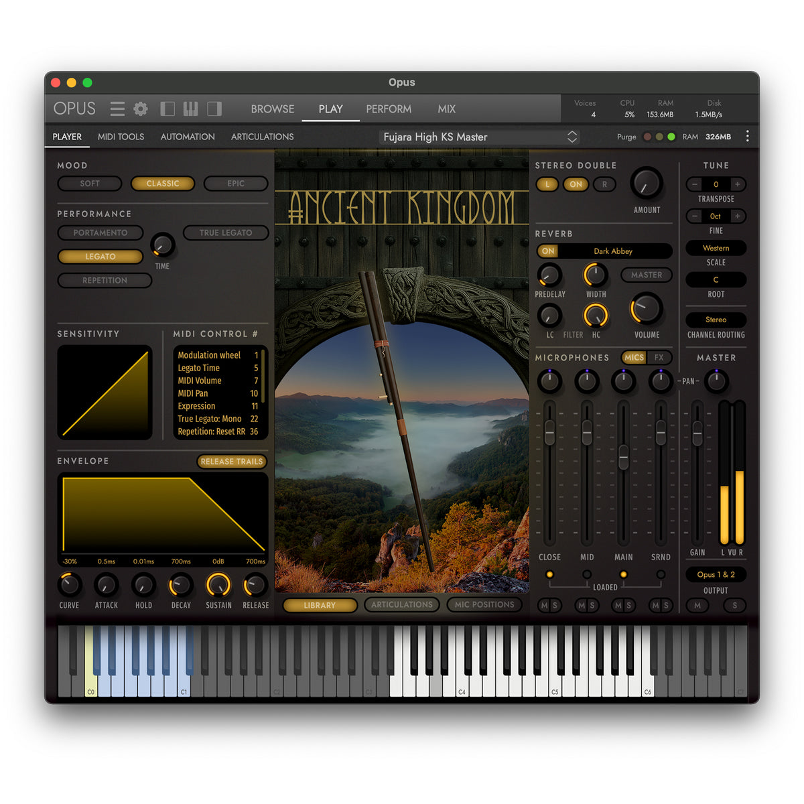This screenshot has height=804, width=804.
Task: Switch to the MIX tab
Action: coord(446,109)
